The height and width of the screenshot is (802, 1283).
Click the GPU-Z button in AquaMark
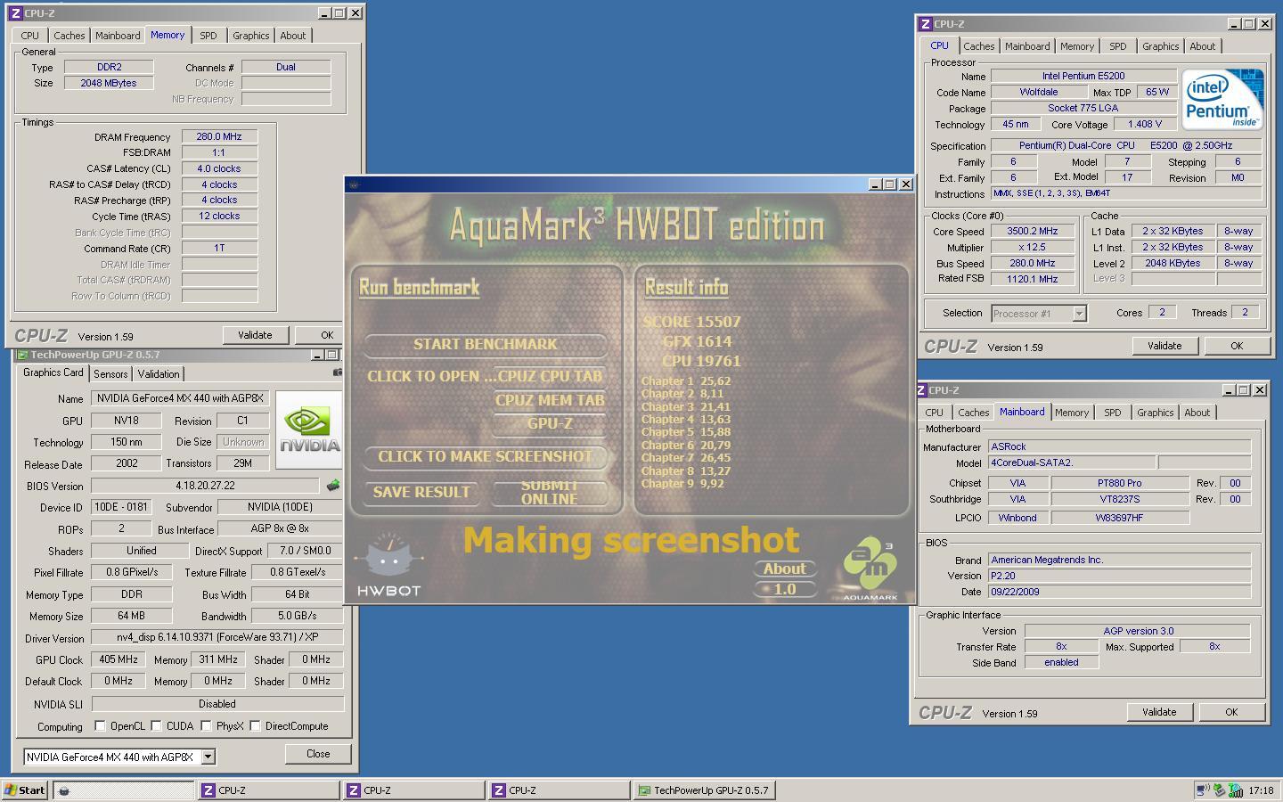550,423
